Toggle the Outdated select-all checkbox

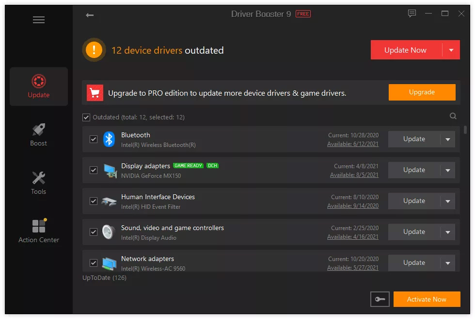[86, 117]
